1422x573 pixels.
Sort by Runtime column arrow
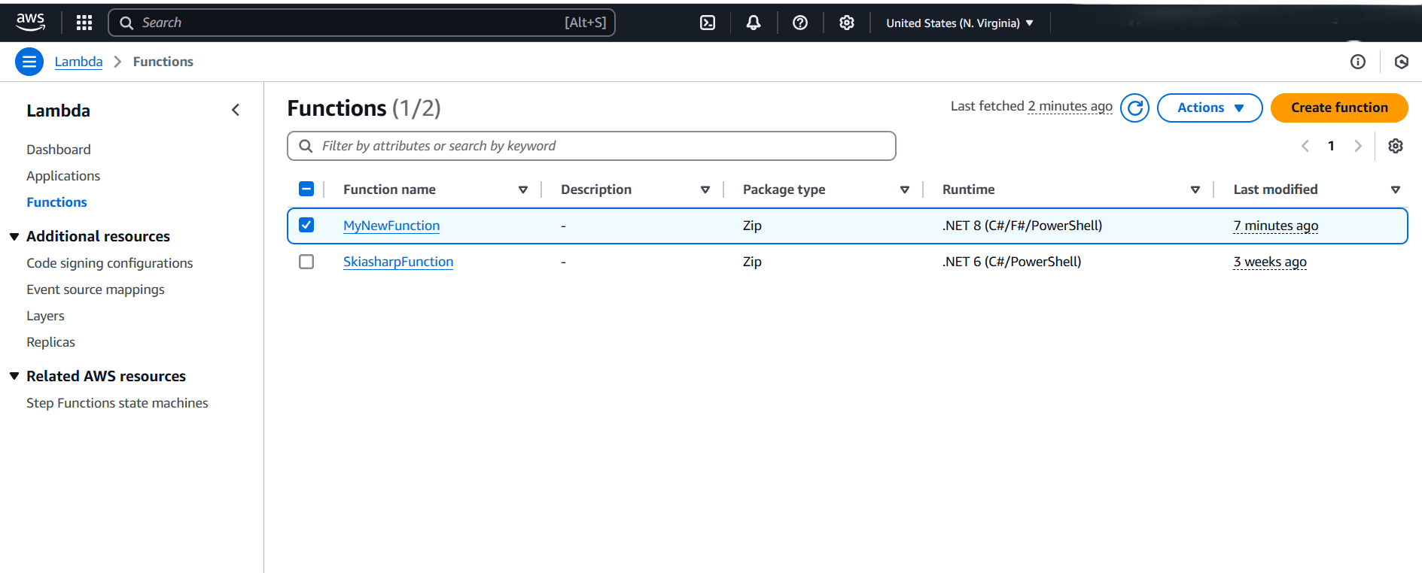pos(1195,189)
